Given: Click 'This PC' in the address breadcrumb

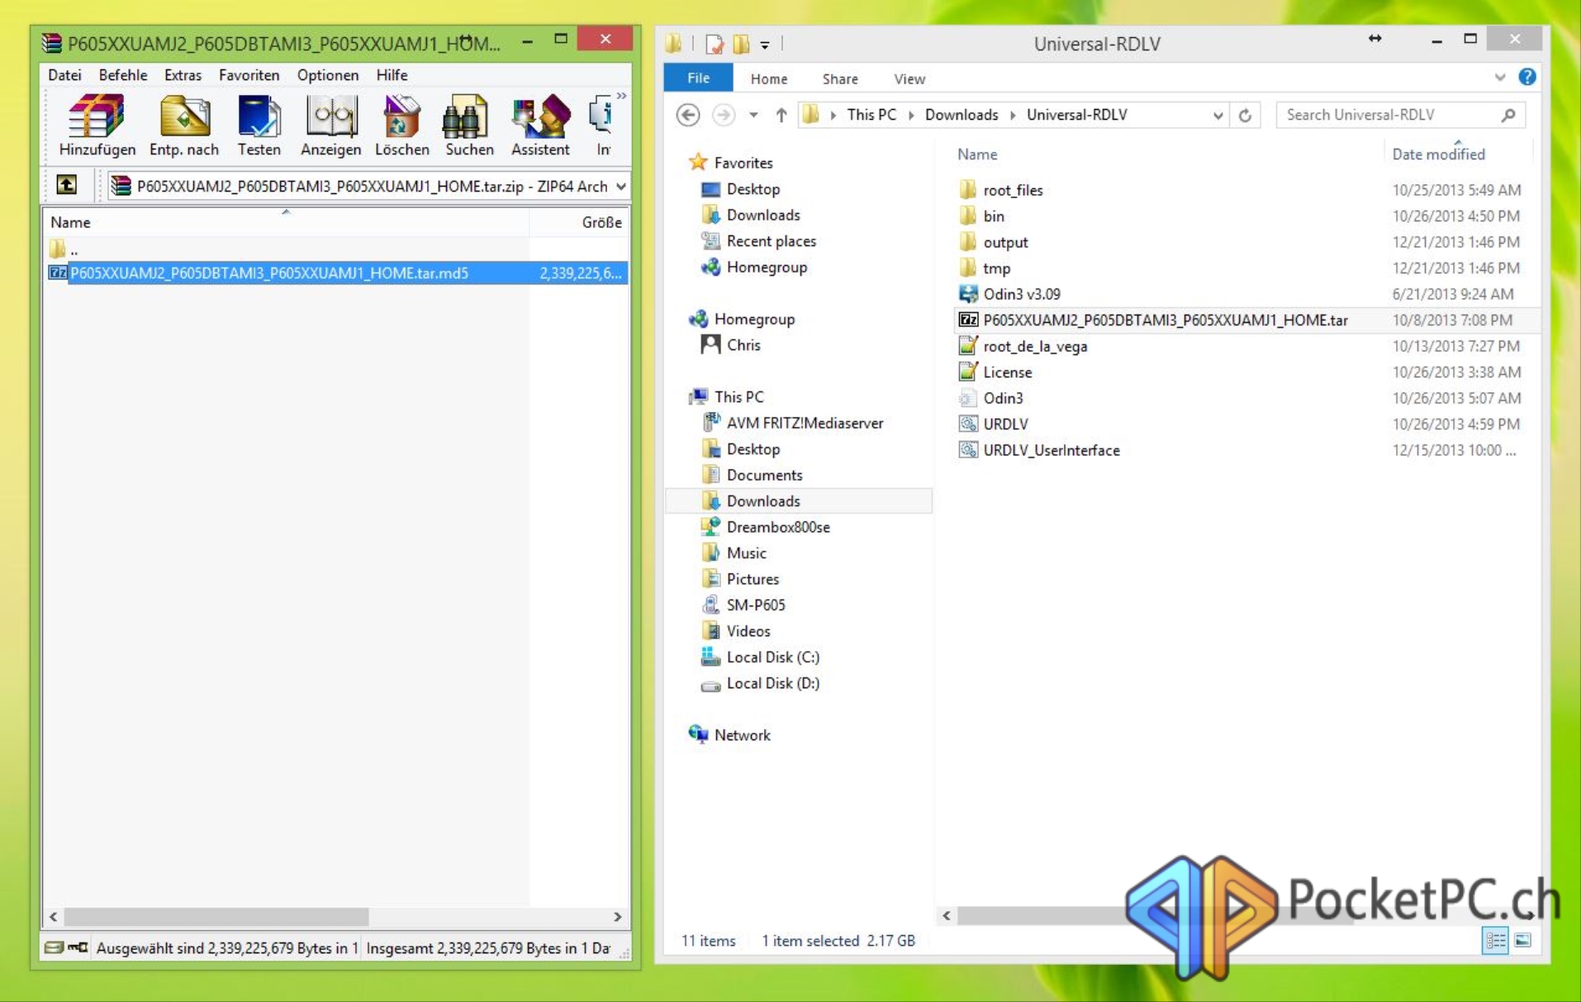Looking at the screenshot, I should click(871, 115).
